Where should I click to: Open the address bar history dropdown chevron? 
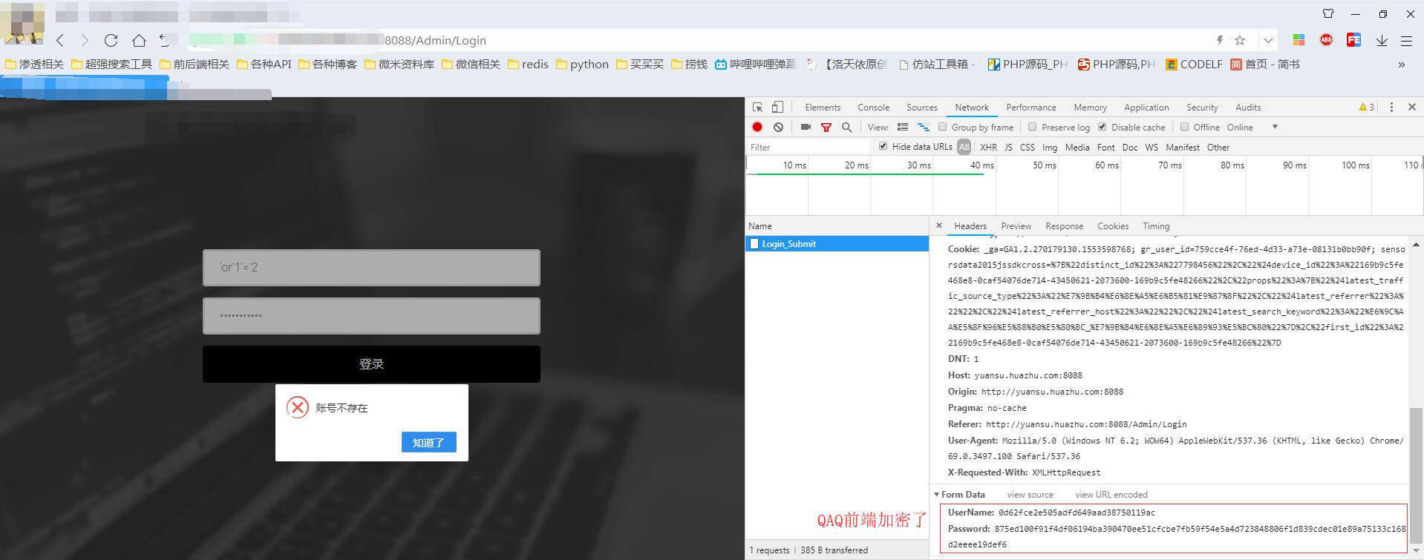[1268, 40]
